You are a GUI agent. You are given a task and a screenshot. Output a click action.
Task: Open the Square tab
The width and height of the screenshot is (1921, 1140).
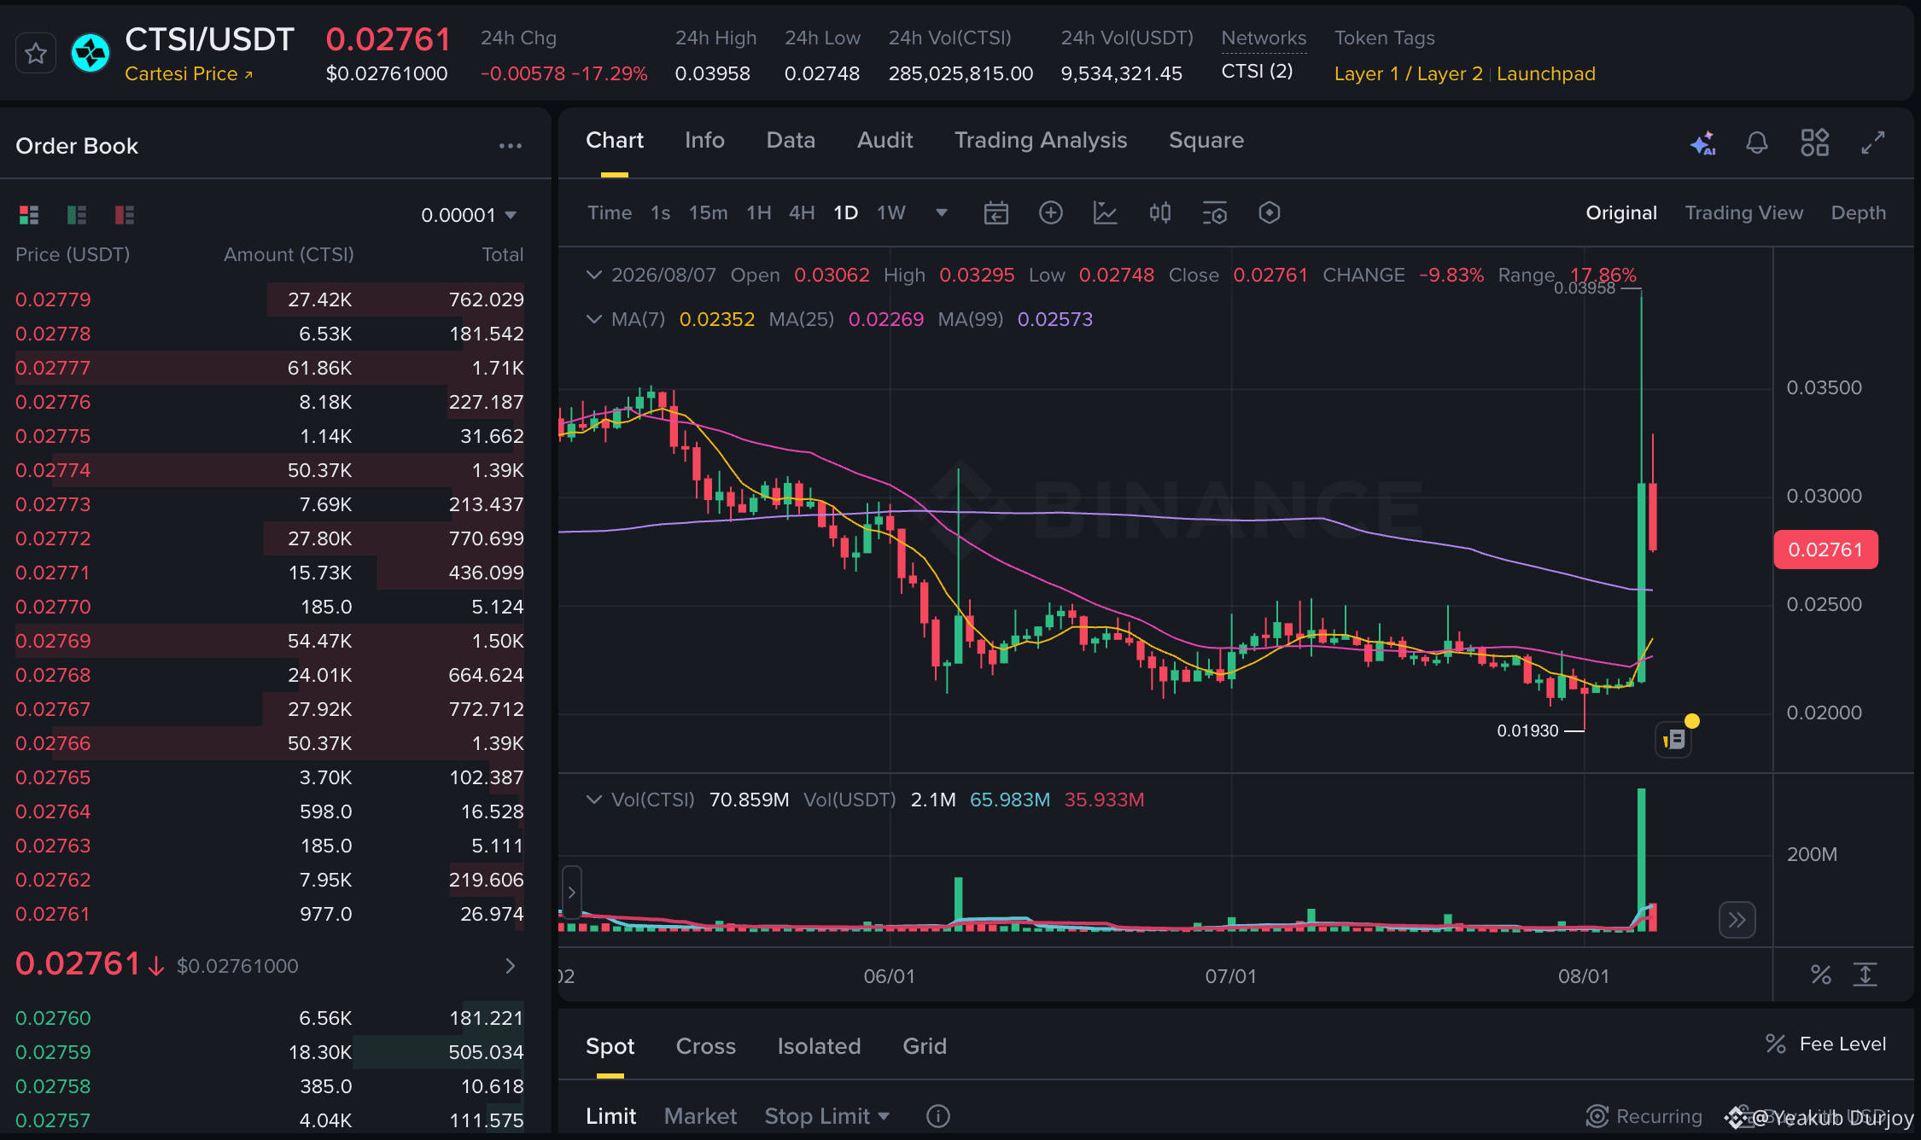[x=1206, y=141]
